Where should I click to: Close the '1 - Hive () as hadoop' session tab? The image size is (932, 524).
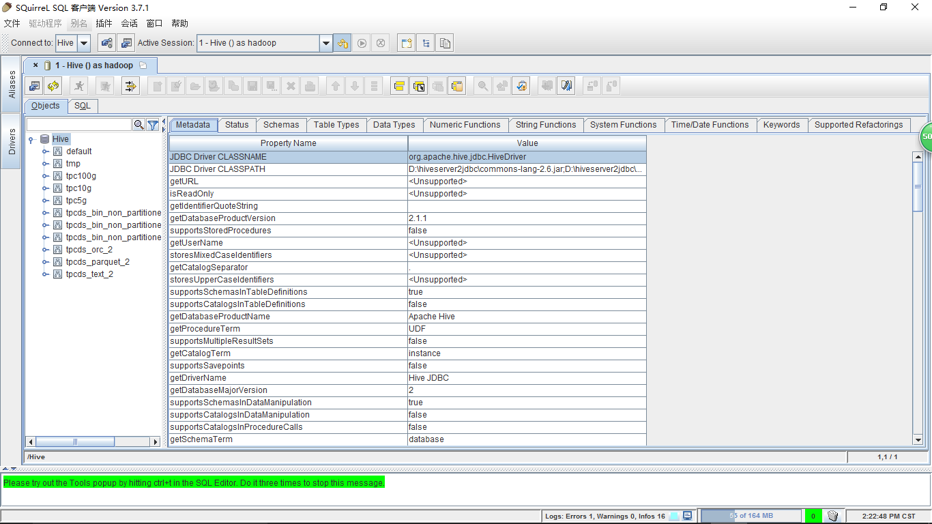pyautogui.click(x=35, y=65)
